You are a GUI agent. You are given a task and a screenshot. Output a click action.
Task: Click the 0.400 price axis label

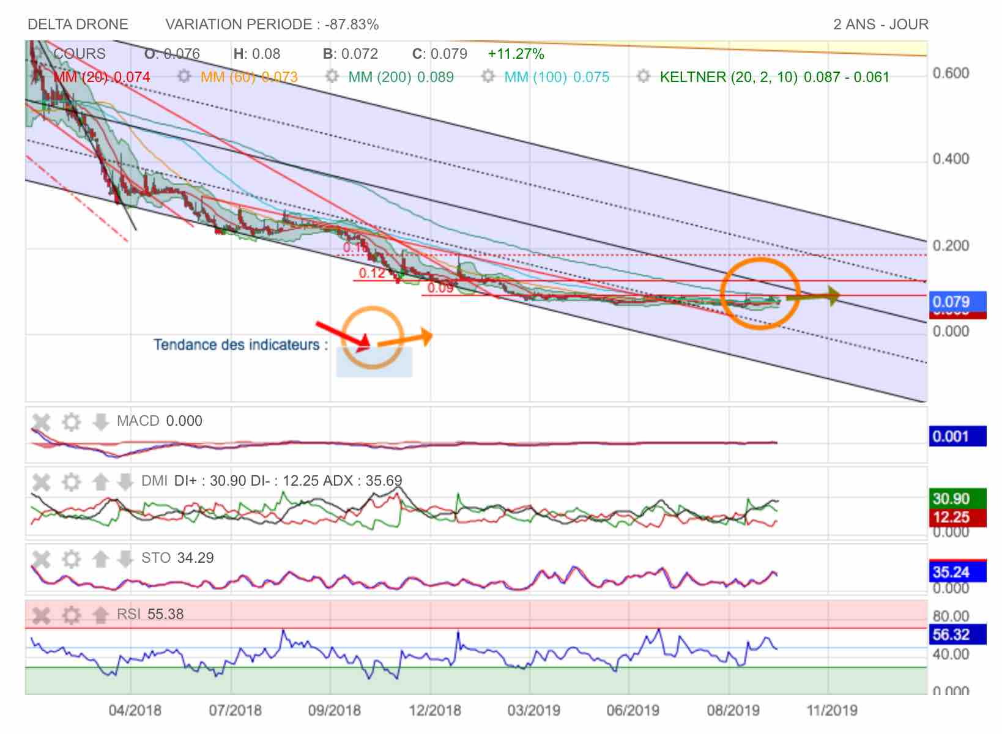click(951, 159)
